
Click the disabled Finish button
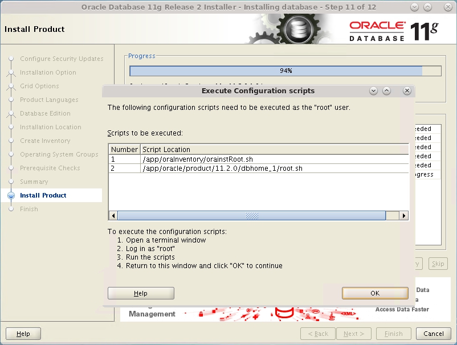tap(393, 334)
